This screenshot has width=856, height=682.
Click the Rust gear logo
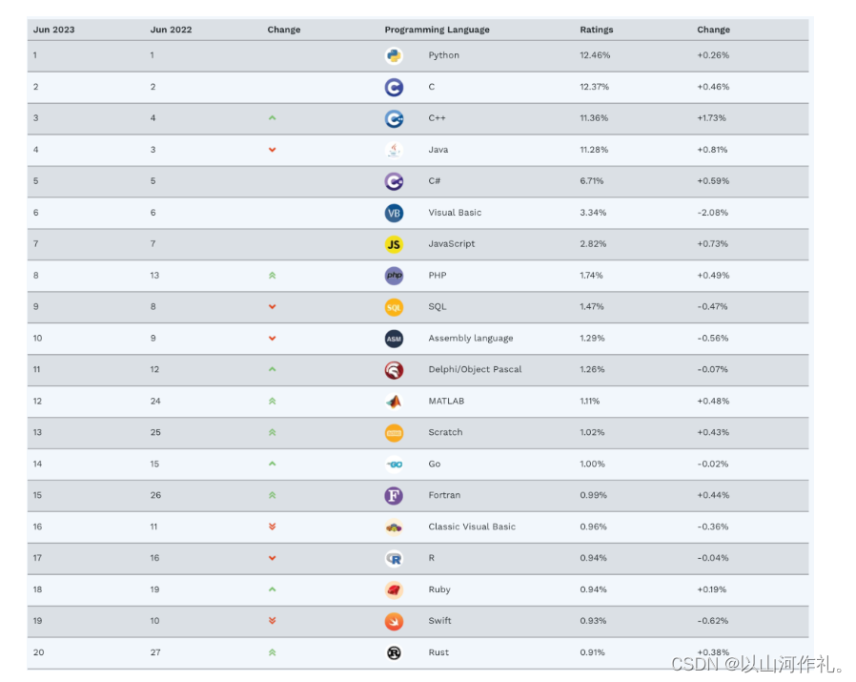(x=394, y=652)
